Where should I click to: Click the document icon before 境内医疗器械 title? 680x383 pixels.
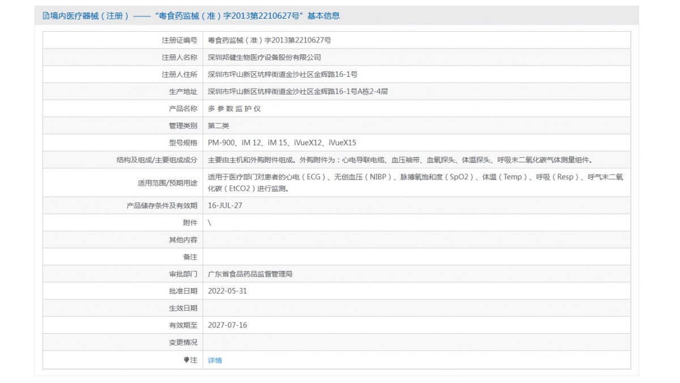click(46, 16)
